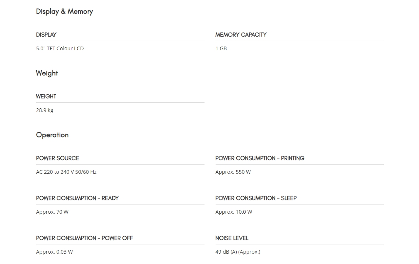This screenshot has height=264, width=419.
Task: Click the POWER SOURCE label
Action: point(57,158)
